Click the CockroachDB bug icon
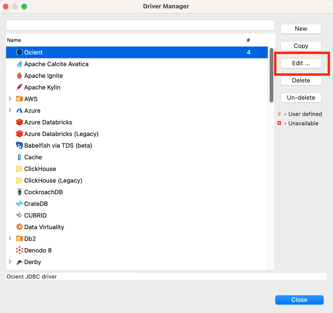The image size is (333, 313). coord(19,192)
